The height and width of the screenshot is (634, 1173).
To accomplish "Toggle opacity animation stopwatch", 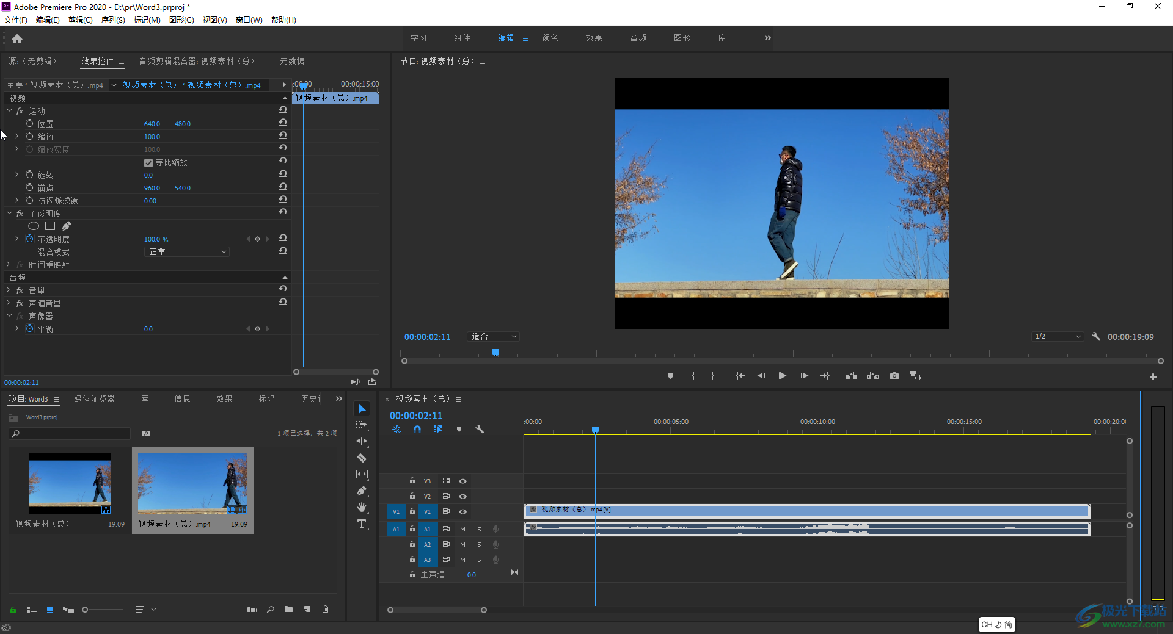I will tap(29, 239).
